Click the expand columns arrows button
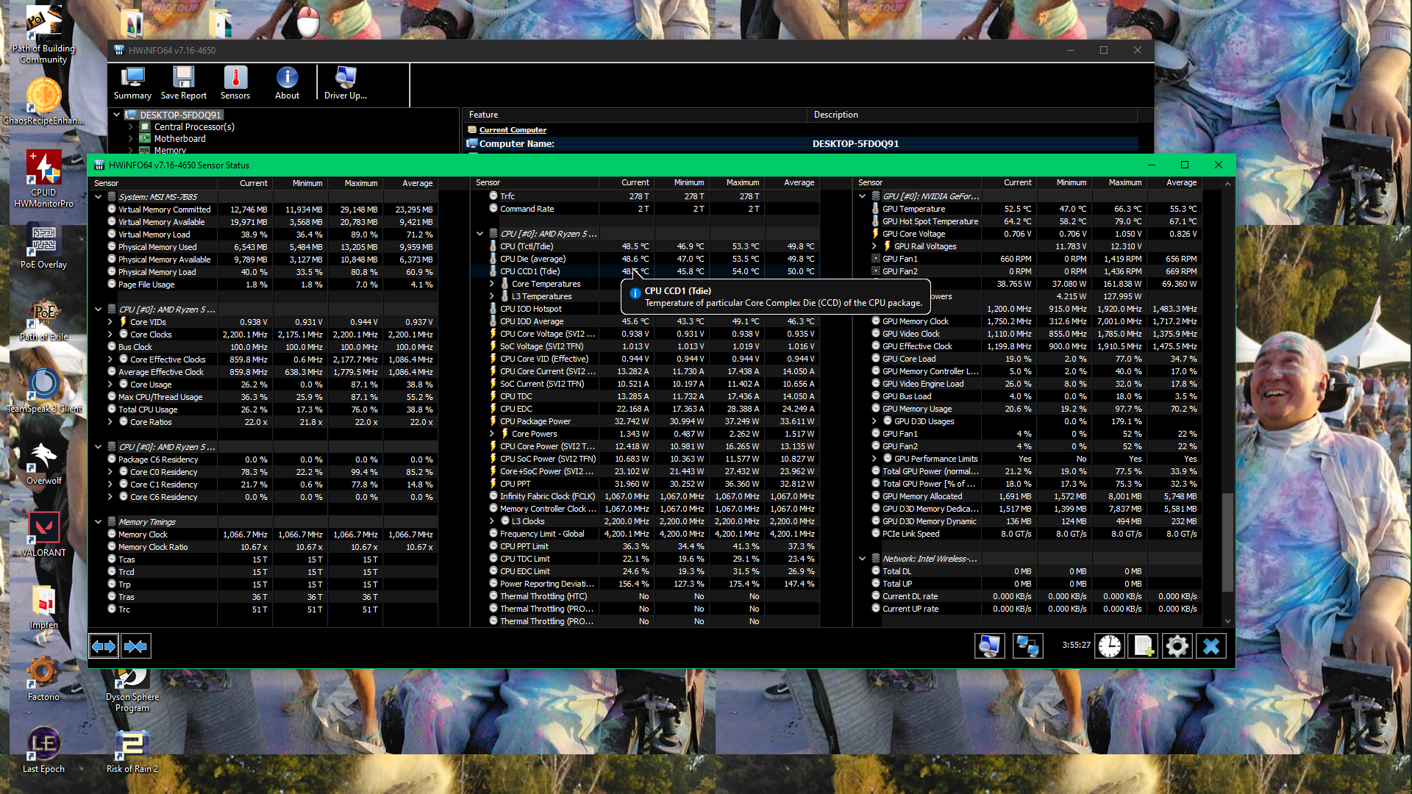 click(104, 646)
